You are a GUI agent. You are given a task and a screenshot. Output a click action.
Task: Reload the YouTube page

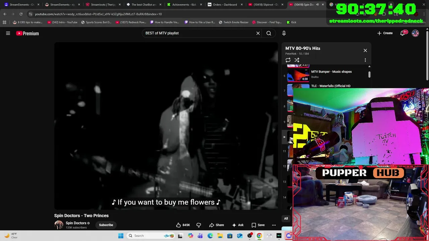(21, 14)
